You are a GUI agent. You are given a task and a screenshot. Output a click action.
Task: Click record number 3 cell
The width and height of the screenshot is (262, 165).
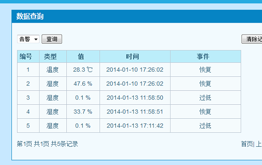(x=28, y=98)
